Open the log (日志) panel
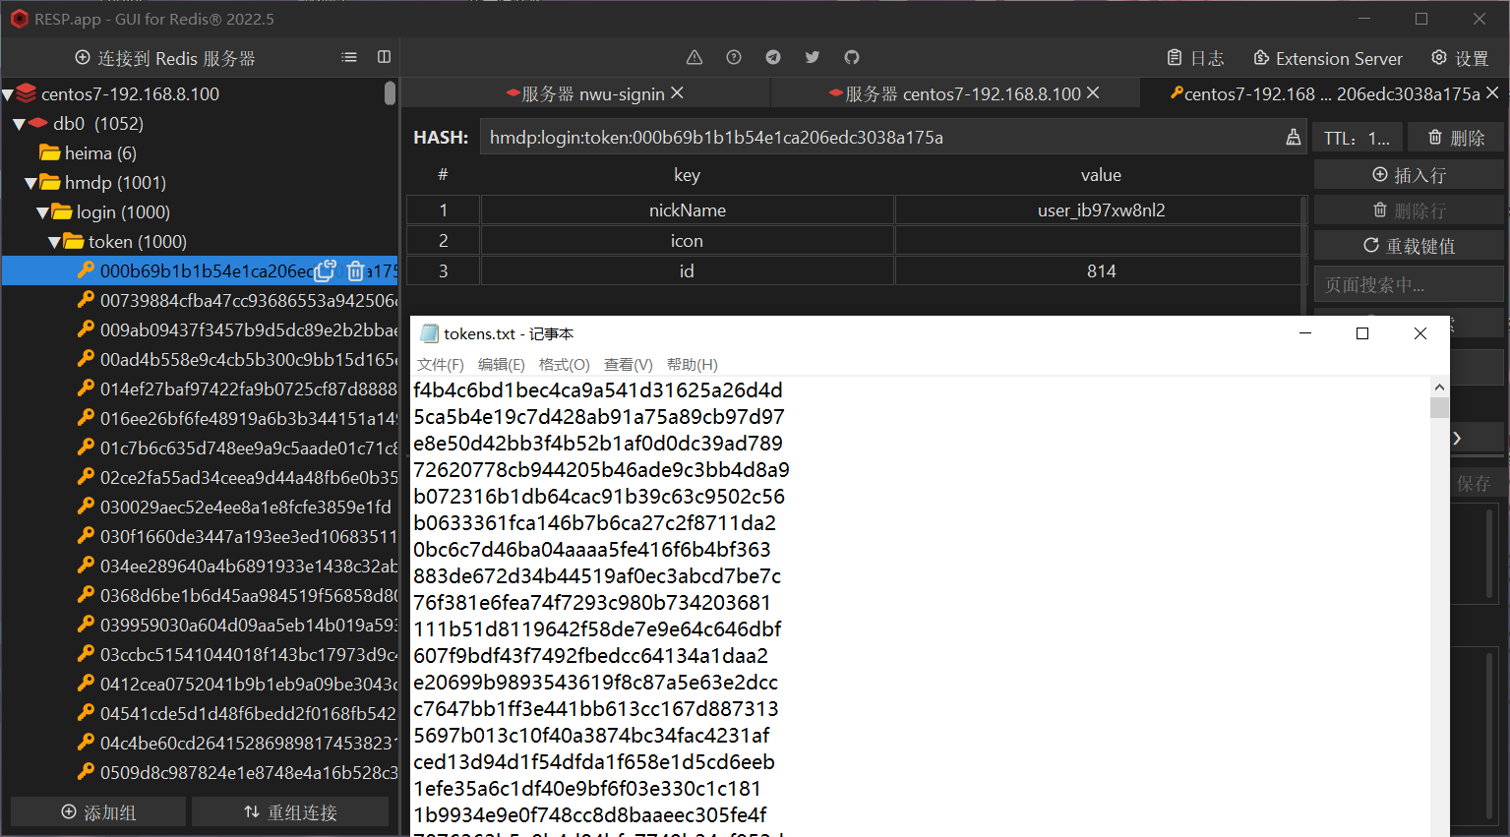 1195,58
